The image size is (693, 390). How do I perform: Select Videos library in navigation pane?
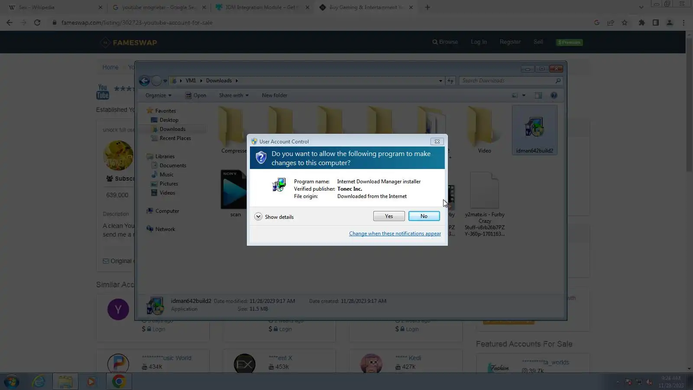click(x=163, y=193)
